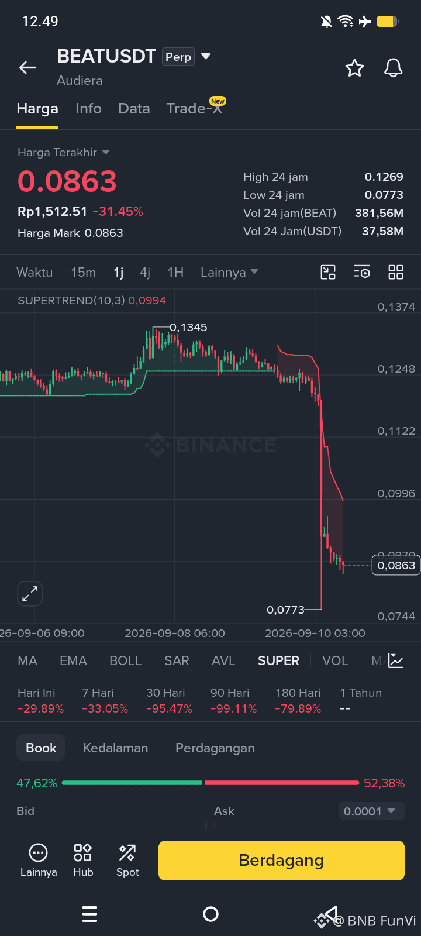Open indicator chart settings icon beside VOL
Image resolution: width=421 pixels, height=936 pixels.
click(x=396, y=660)
